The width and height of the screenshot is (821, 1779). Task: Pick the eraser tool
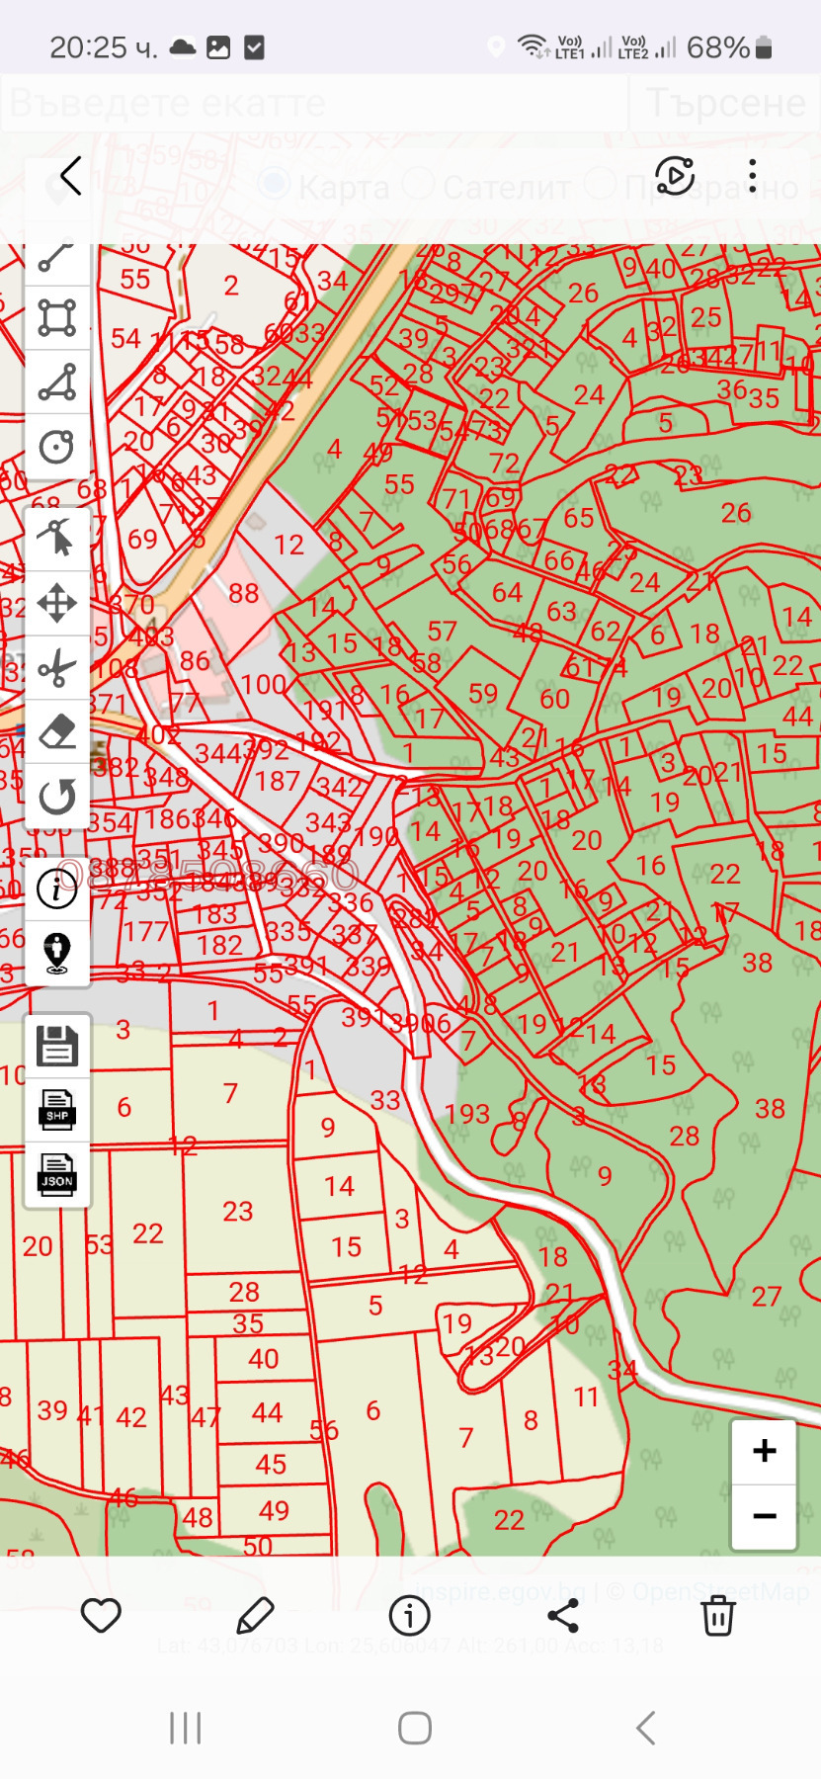point(56,732)
